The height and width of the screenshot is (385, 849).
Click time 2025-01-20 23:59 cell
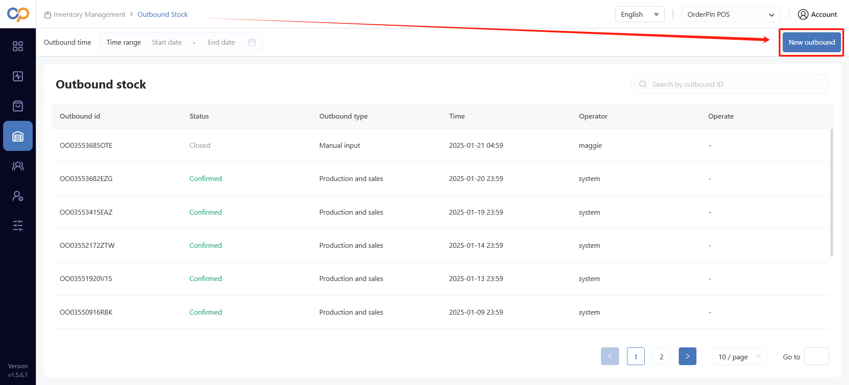coord(476,179)
